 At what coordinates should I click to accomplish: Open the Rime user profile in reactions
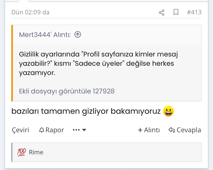(36, 152)
